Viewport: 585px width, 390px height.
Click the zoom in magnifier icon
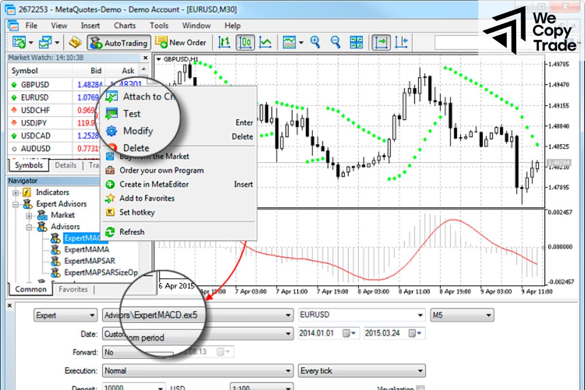pyautogui.click(x=315, y=42)
